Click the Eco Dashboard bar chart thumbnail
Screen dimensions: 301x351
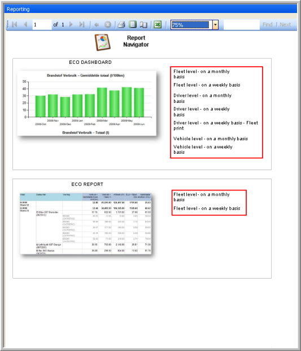pyautogui.click(x=87, y=103)
